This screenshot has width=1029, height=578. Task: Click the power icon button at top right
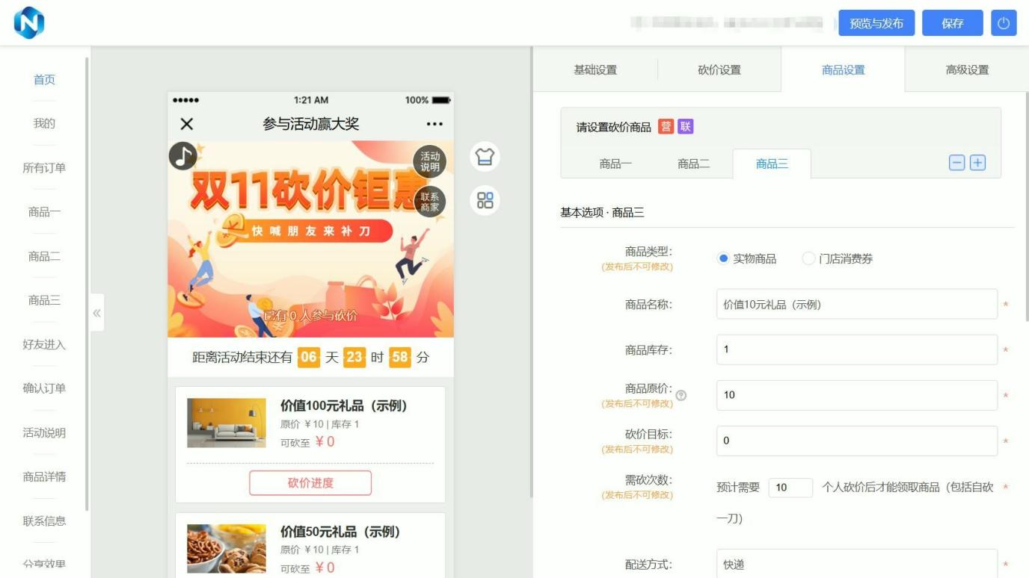tap(1004, 23)
